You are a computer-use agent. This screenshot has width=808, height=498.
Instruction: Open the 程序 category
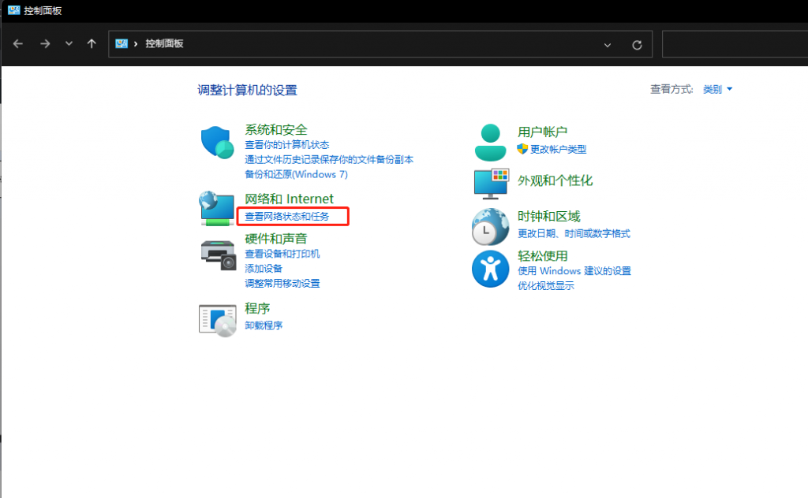(257, 309)
